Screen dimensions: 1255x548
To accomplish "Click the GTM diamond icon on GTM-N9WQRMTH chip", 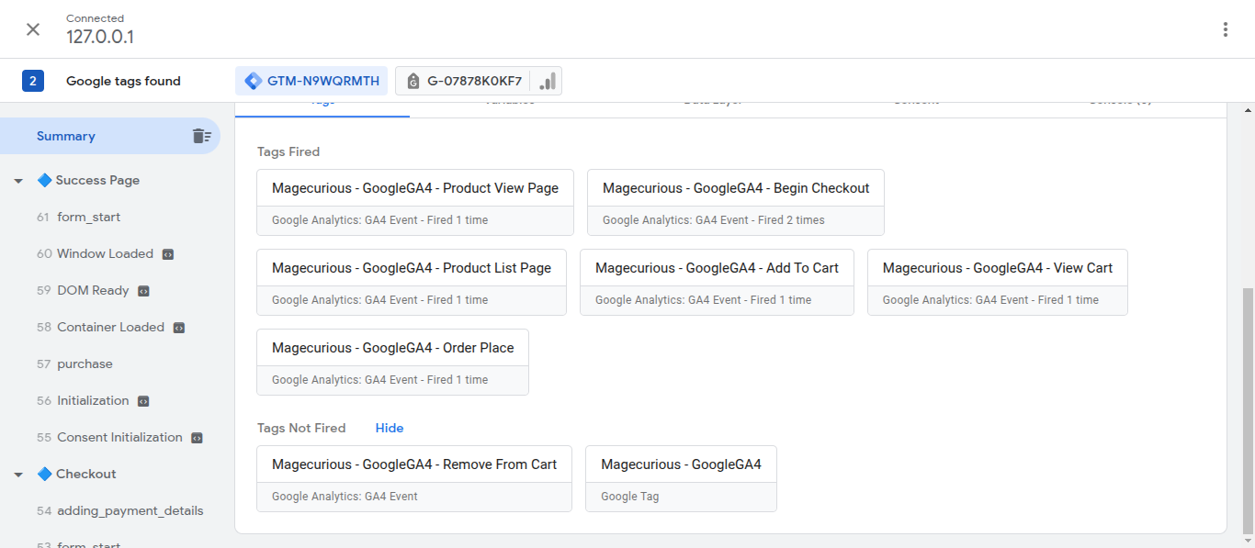I will 252,80.
